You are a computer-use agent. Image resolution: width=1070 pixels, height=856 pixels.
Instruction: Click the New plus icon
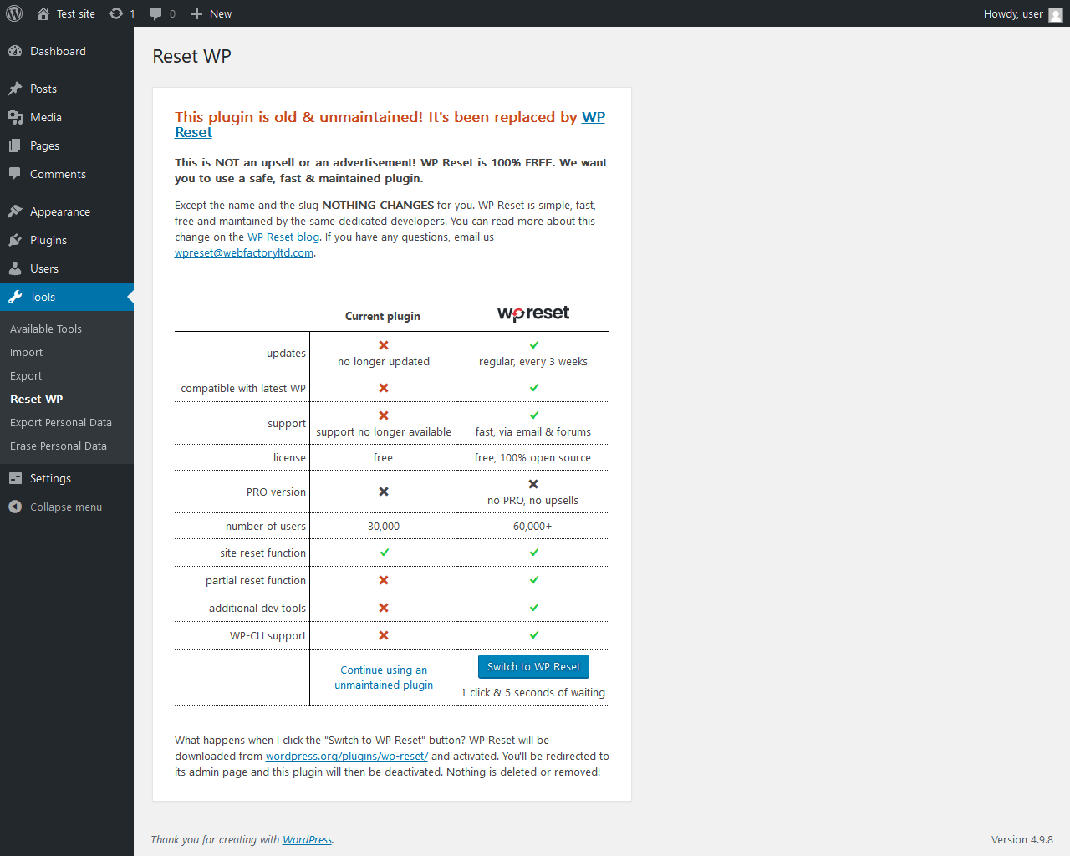(196, 13)
